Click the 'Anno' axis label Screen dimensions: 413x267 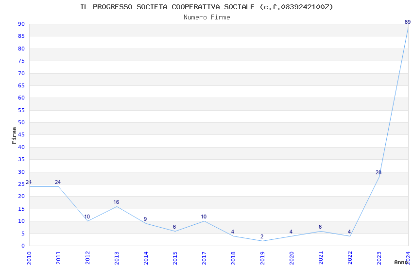pyautogui.click(x=401, y=262)
